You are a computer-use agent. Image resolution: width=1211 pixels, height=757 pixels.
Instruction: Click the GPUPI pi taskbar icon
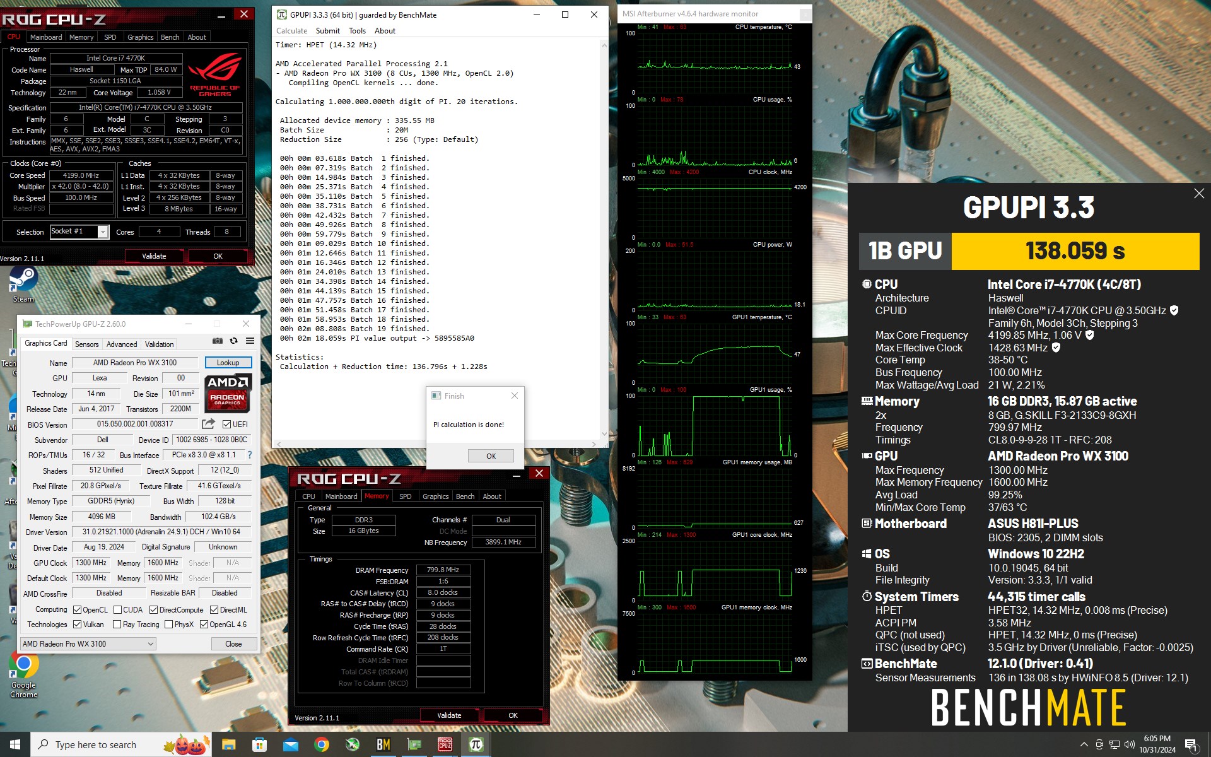pyautogui.click(x=476, y=745)
